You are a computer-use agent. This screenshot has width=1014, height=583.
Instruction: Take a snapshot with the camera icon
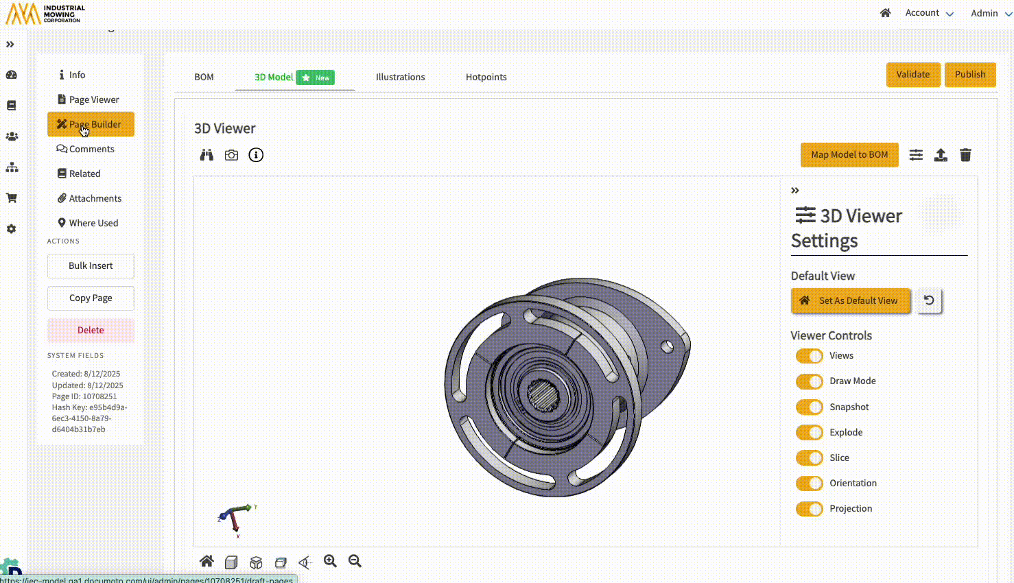pyautogui.click(x=231, y=155)
